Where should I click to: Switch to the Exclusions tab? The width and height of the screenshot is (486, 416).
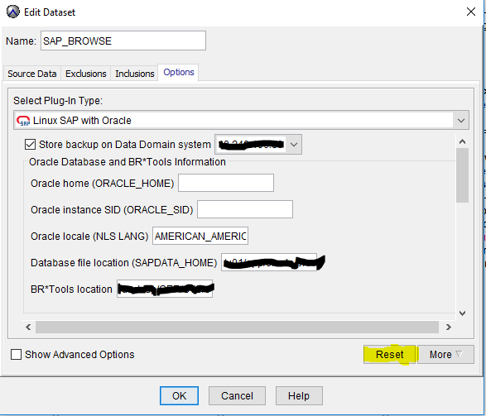(x=86, y=74)
